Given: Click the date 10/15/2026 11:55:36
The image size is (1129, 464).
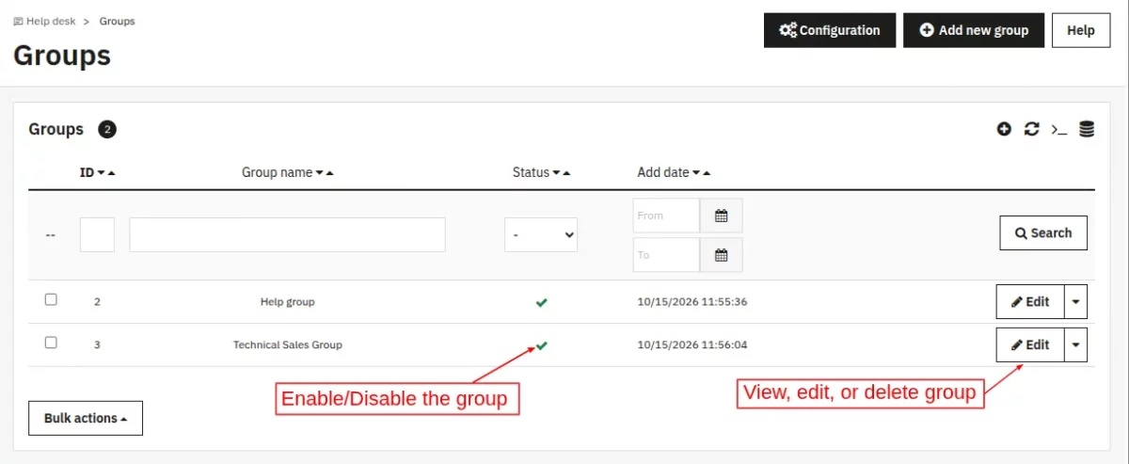Looking at the screenshot, I should point(692,302).
